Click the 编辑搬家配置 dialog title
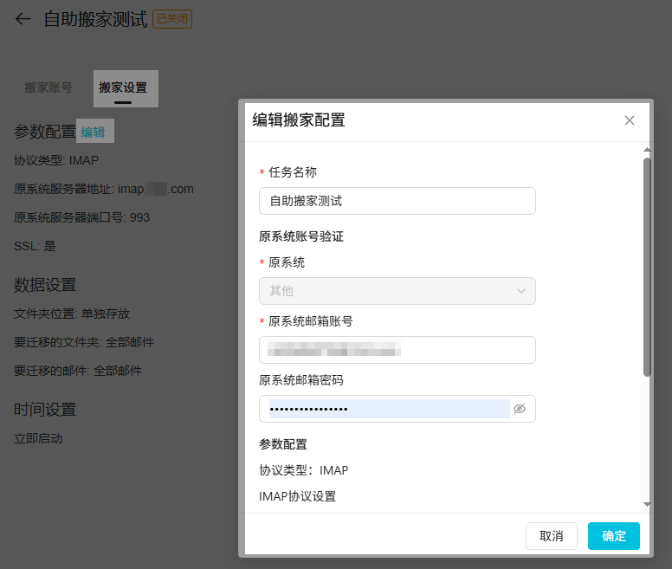 [298, 120]
